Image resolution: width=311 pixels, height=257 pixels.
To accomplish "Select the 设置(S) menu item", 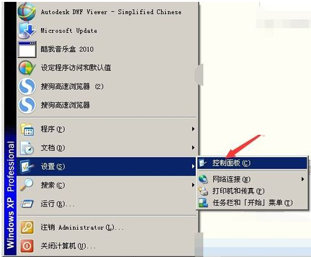I will pos(107,166).
